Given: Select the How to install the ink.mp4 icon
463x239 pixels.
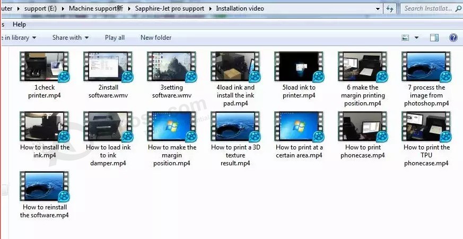Looking at the screenshot, I should pyautogui.click(x=45, y=127).
